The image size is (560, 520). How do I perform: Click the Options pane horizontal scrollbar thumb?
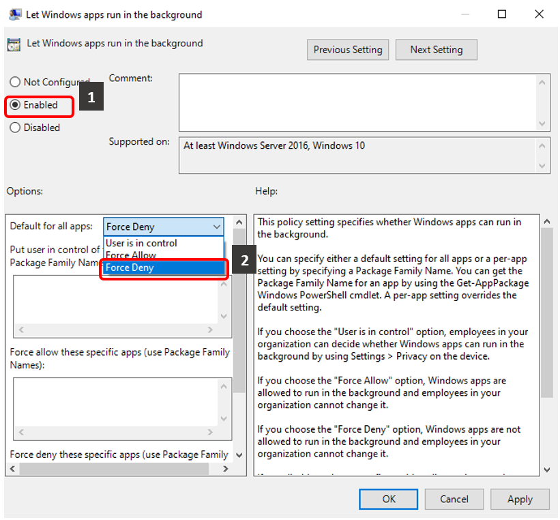click(114, 469)
